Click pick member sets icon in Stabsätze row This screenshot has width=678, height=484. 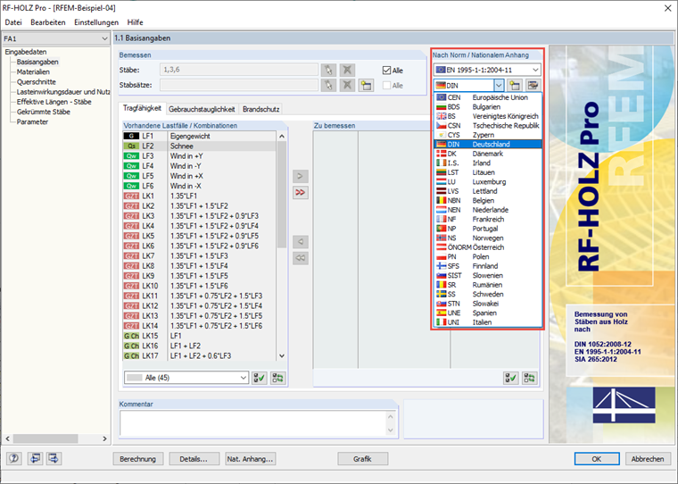coord(328,86)
